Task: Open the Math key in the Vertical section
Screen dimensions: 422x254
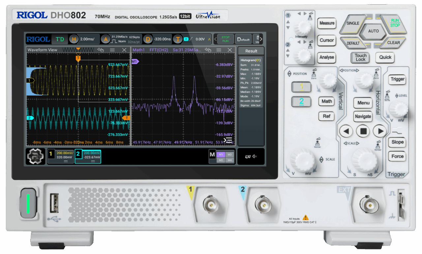Action: 327,101
